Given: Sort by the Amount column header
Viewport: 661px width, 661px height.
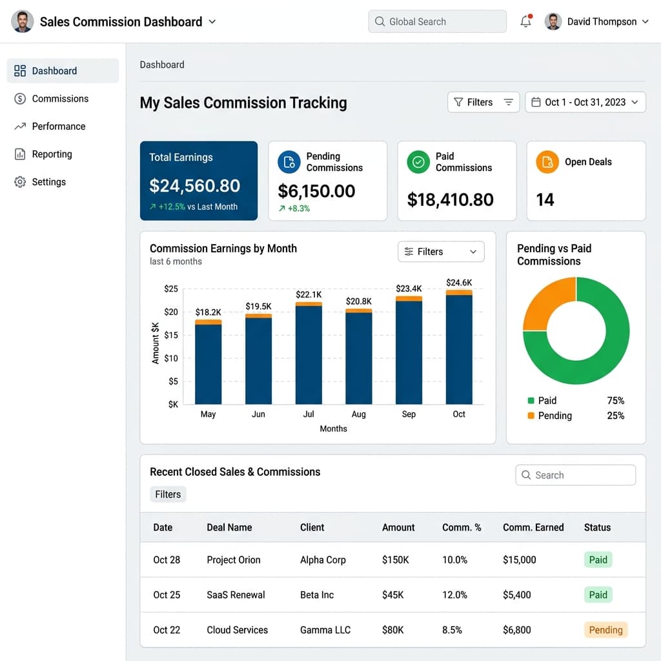Looking at the screenshot, I should (x=398, y=527).
